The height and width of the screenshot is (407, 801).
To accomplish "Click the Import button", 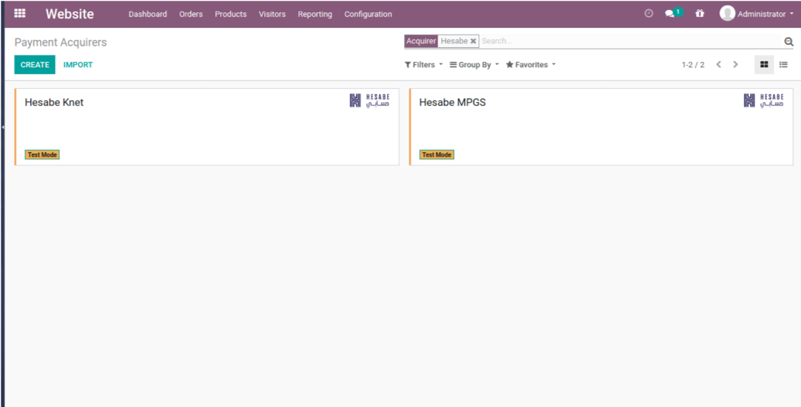I will (78, 65).
